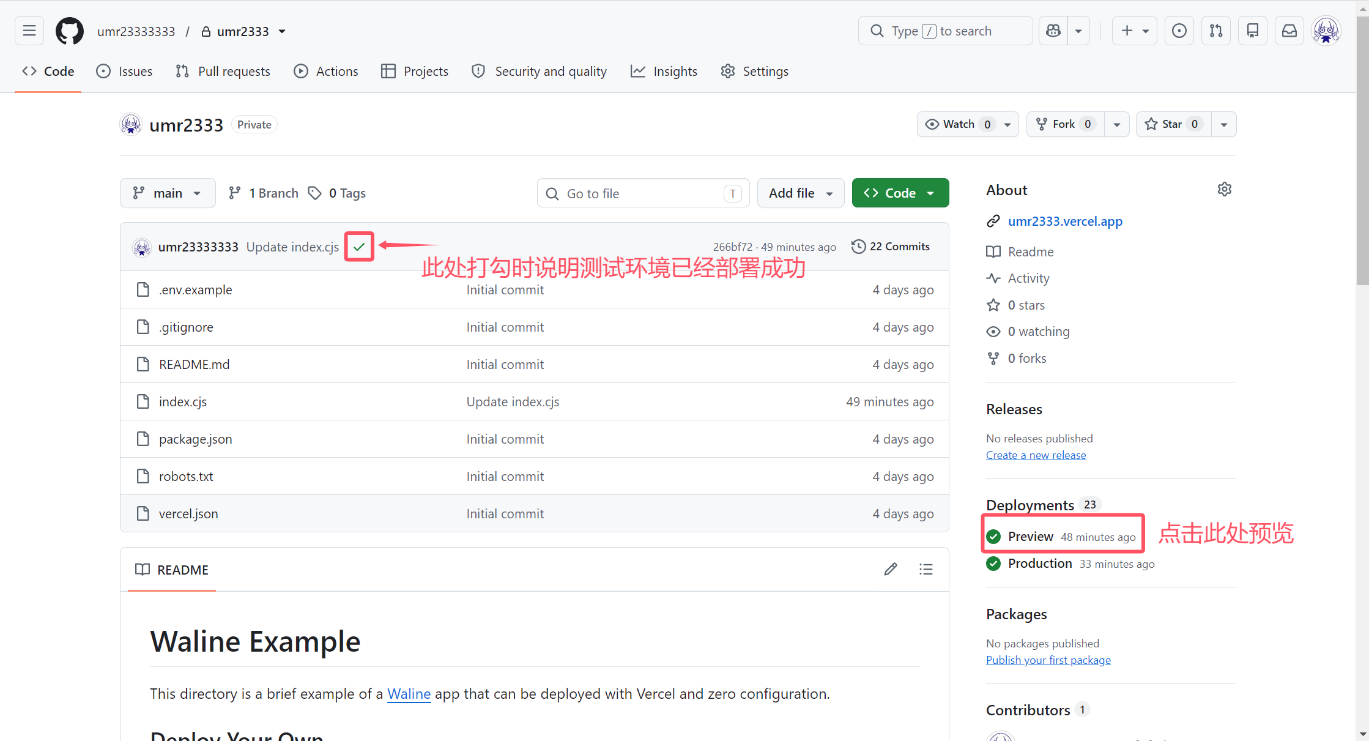Image resolution: width=1369 pixels, height=741 pixels.
Task: Click the Watch button
Action: pos(968,124)
